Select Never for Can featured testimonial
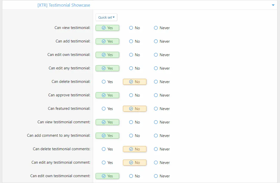Screen dimensions: 280x183 coord(162,109)
